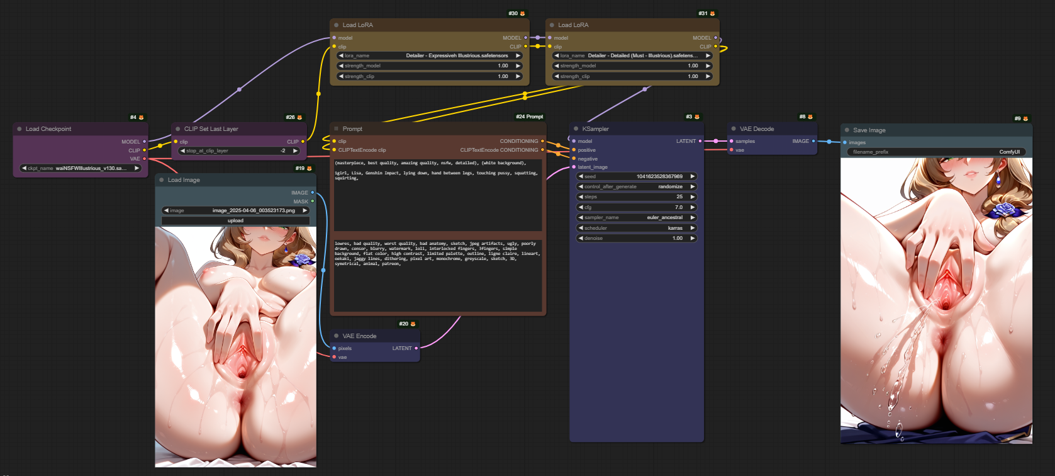The image size is (1055, 476).
Task: Collapse the Load Checkpoint node via its dot
Action: point(20,128)
